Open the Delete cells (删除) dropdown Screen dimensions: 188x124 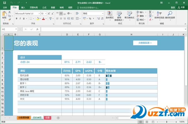[x=142, y=16]
